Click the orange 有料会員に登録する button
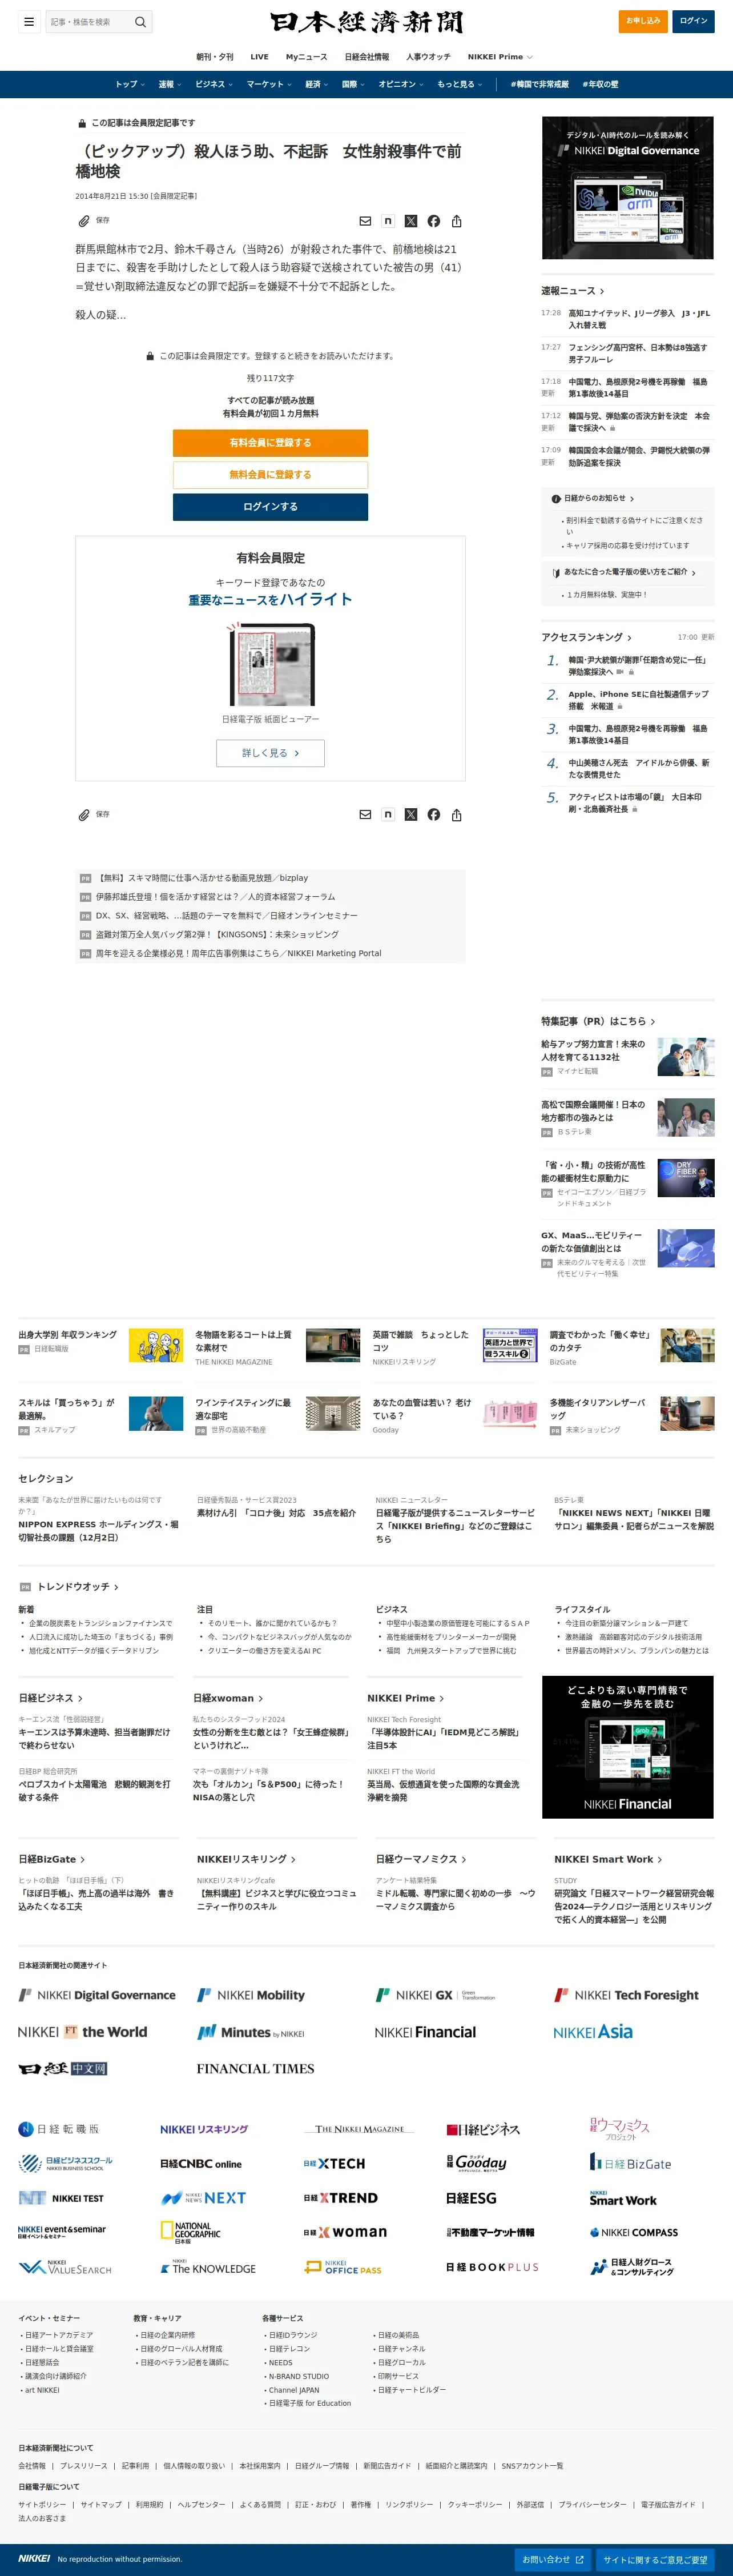733x2576 pixels. [270, 443]
